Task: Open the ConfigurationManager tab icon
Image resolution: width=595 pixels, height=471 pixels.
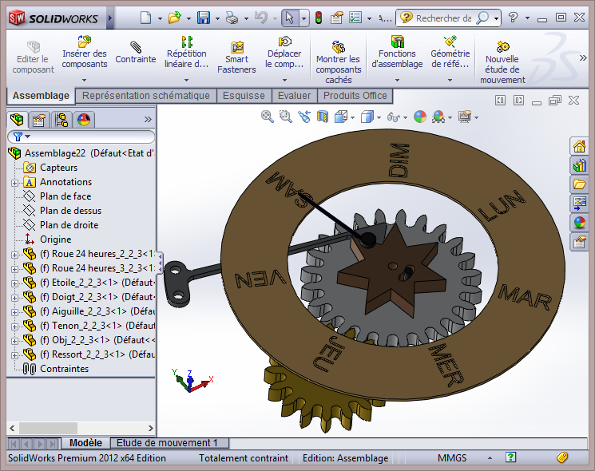Action: [x=61, y=120]
